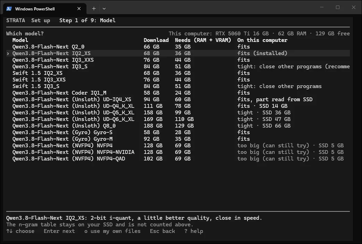Click the selection arrow beside IQ2_XS row
Viewport: 362px width, 244px height.
click(8, 53)
